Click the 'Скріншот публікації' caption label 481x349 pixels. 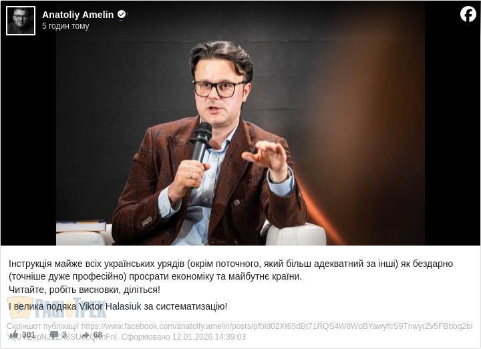click(43, 326)
